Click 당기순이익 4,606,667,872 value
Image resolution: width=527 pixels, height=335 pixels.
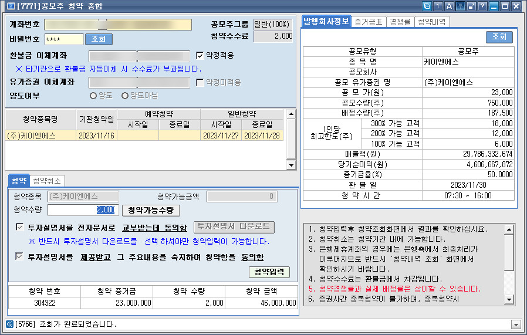click(468, 165)
